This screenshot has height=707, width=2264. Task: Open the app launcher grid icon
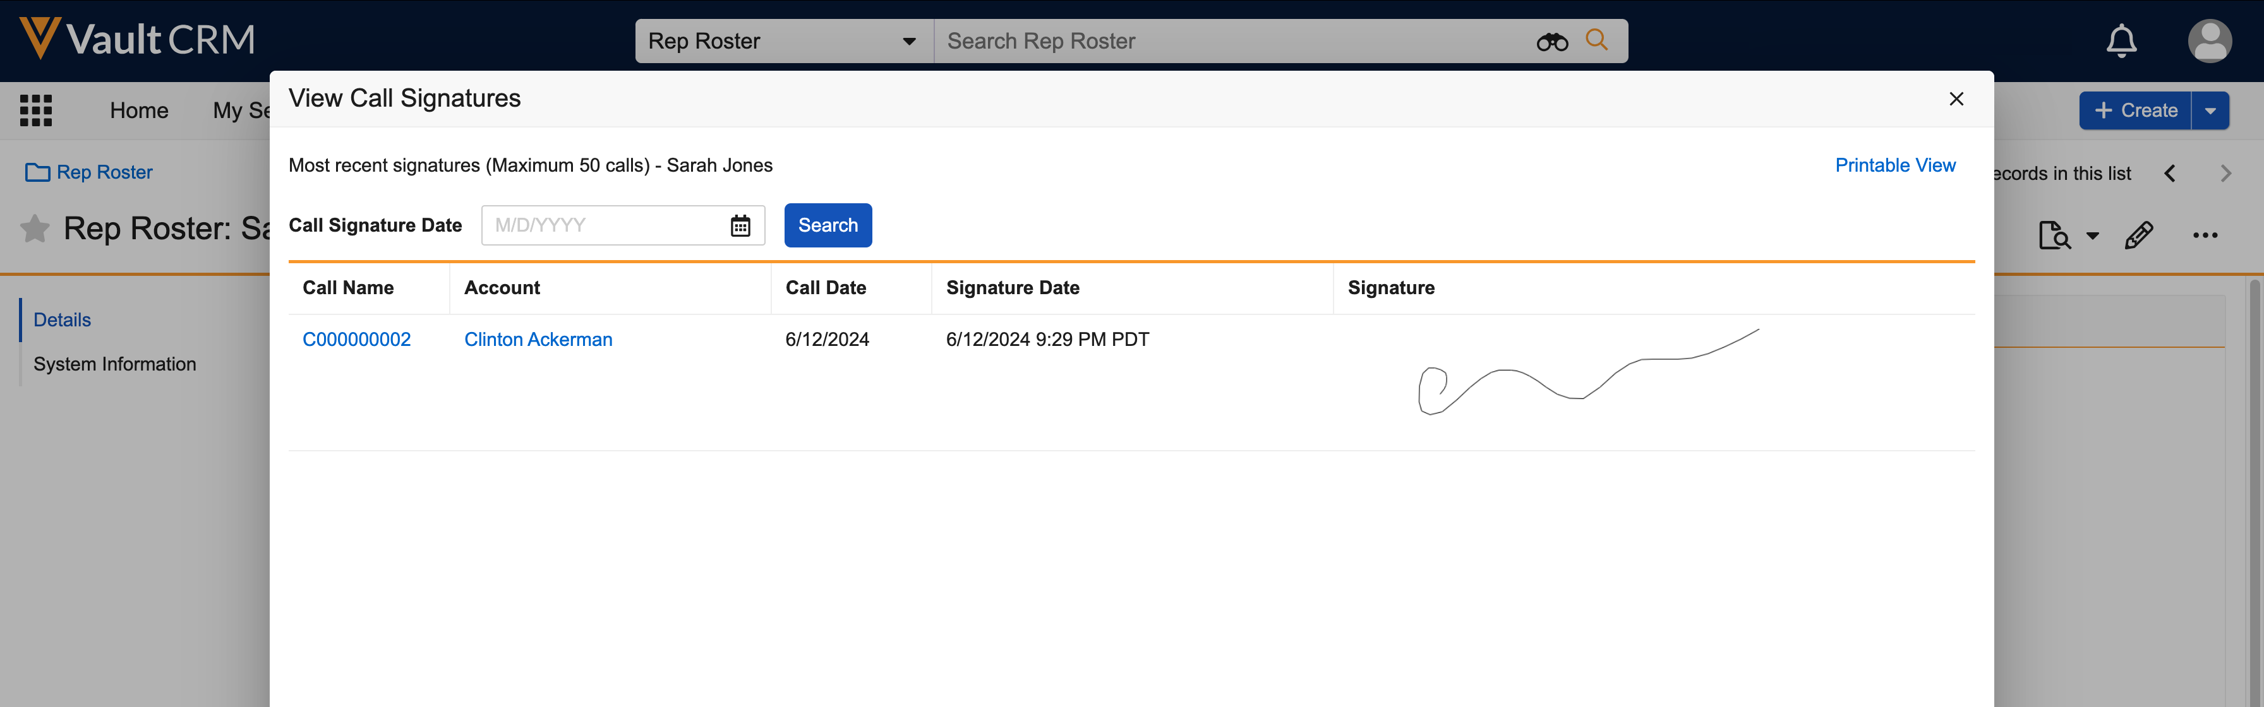tap(36, 110)
